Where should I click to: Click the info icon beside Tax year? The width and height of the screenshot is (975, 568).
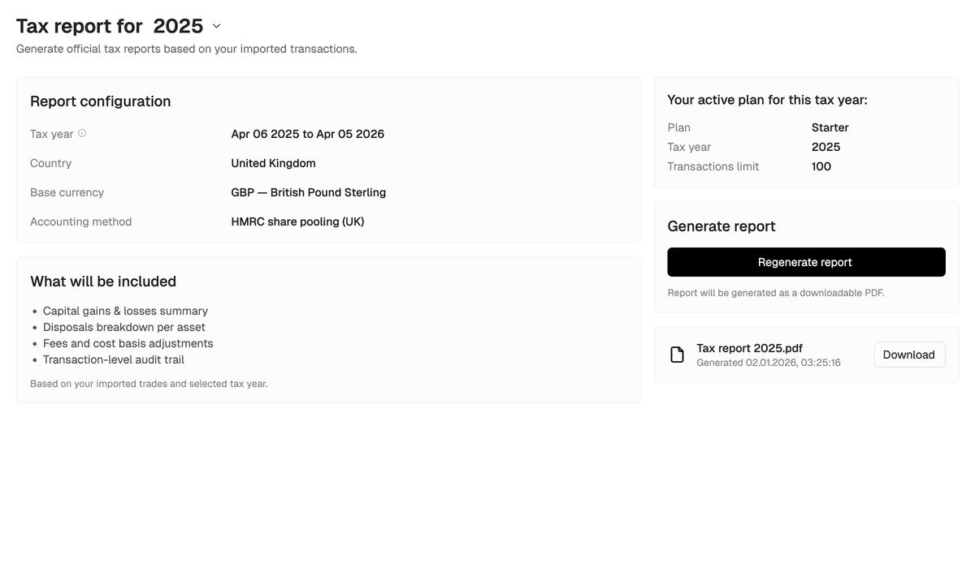click(x=82, y=133)
